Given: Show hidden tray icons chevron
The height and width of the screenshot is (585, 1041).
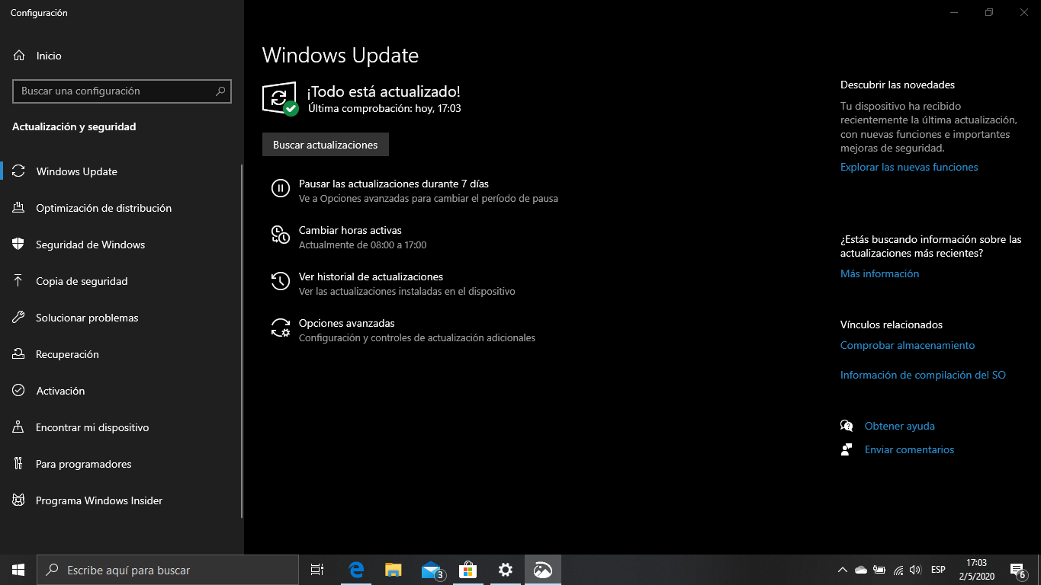Looking at the screenshot, I should click(x=843, y=570).
